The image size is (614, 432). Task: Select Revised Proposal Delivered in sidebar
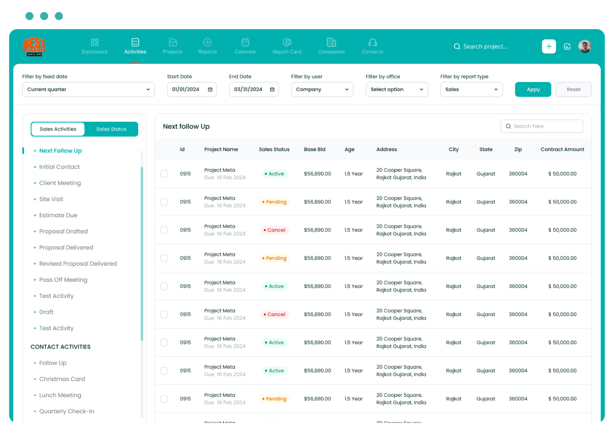(x=78, y=263)
